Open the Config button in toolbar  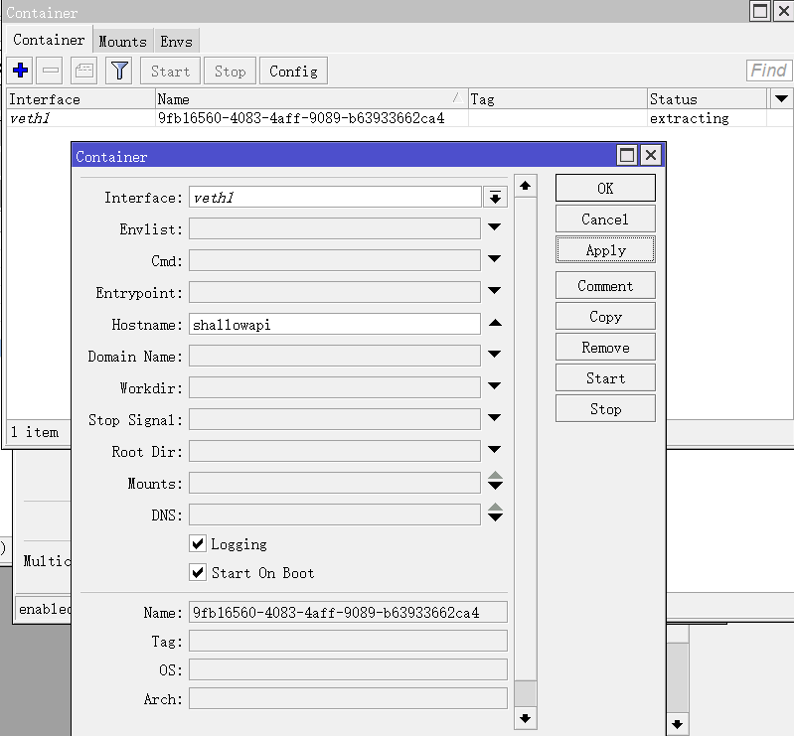tap(293, 71)
